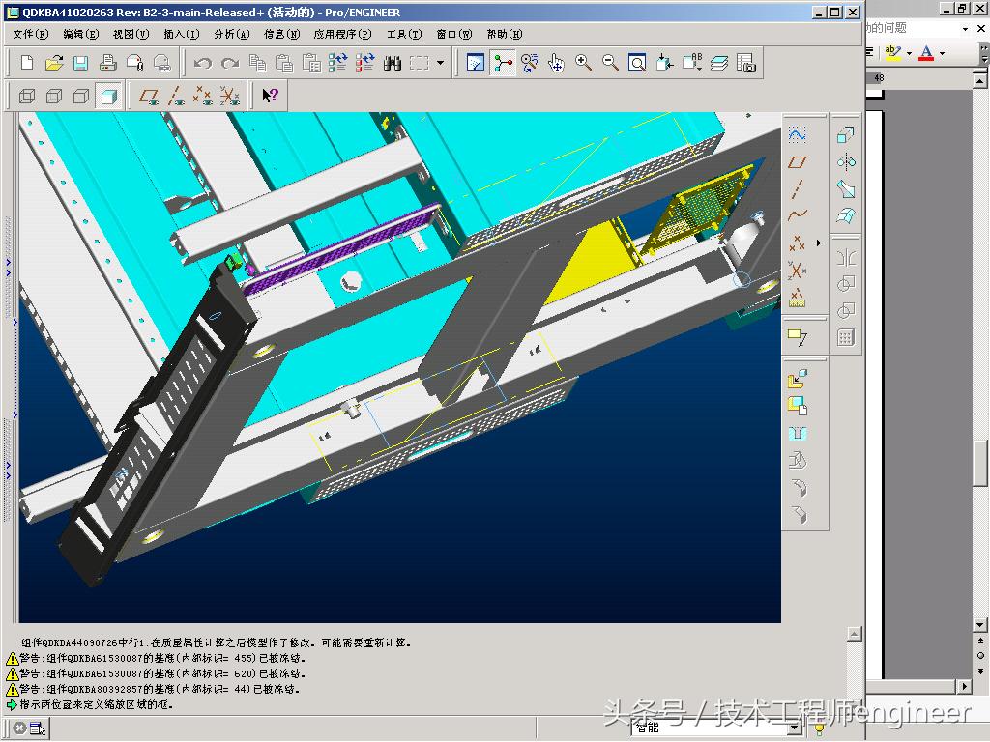The width and height of the screenshot is (990, 742).
Task: Select the Revolve tool icon
Action: coord(845,162)
